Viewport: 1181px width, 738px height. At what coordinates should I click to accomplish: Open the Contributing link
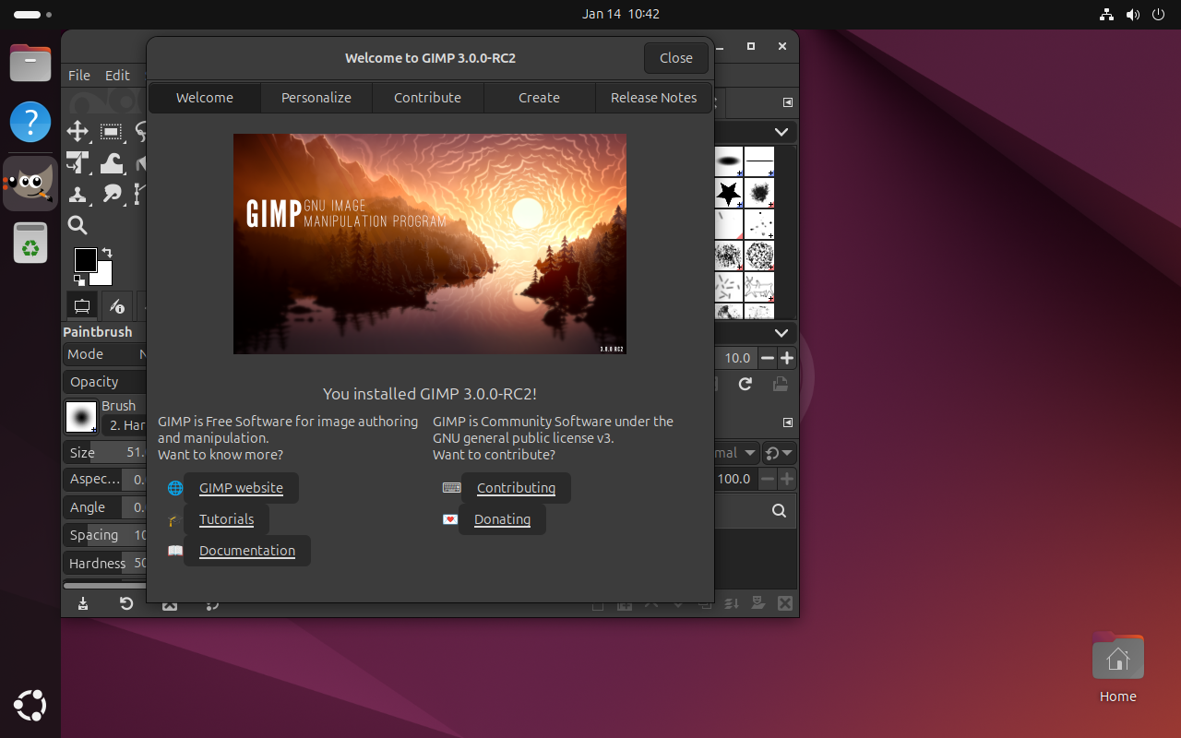pos(516,488)
